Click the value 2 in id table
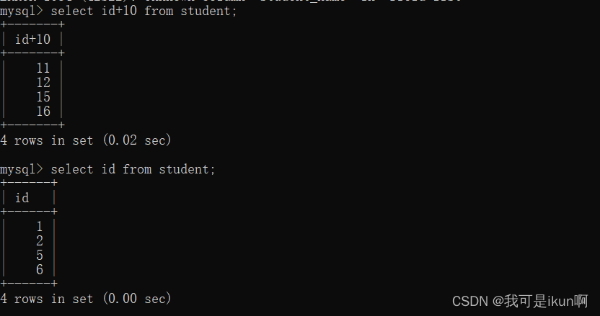600x316 pixels. 40,241
